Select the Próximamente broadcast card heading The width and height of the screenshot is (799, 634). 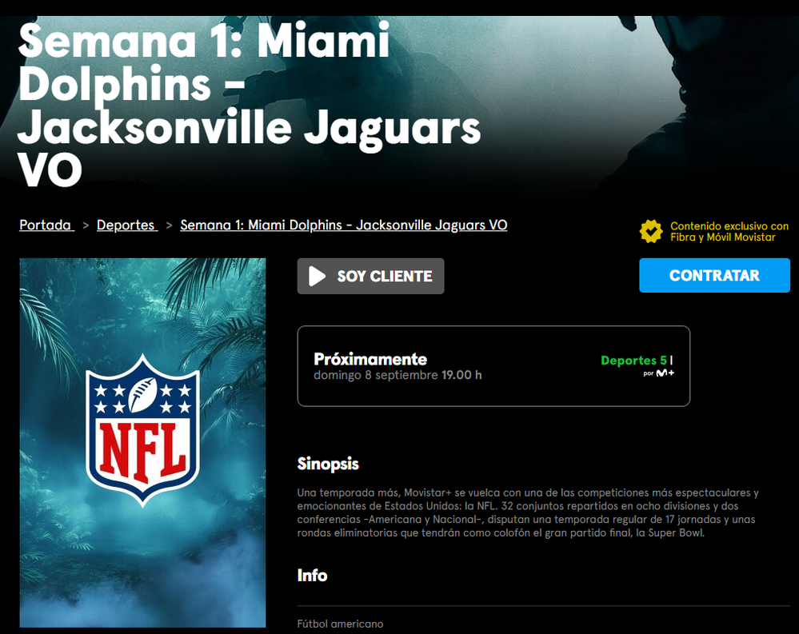pyautogui.click(x=370, y=359)
